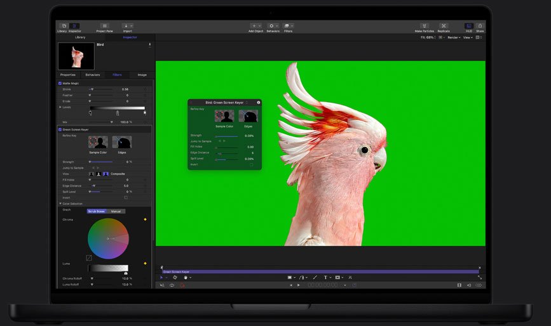Select the Text tool
The width and height of the screenshot is (551, 326).
click(325, 277)
